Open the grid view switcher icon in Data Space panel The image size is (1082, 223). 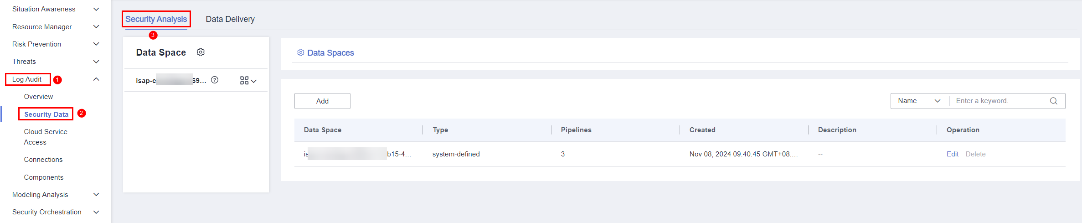click(248, 81)
